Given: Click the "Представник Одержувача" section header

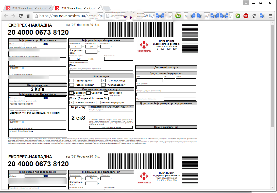Looking at the screenshot, I should [166, 74].
